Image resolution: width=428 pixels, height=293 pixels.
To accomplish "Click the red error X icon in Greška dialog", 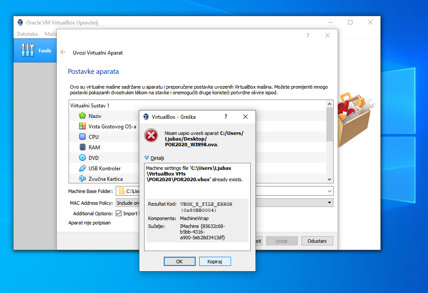I will pos(151,135).
